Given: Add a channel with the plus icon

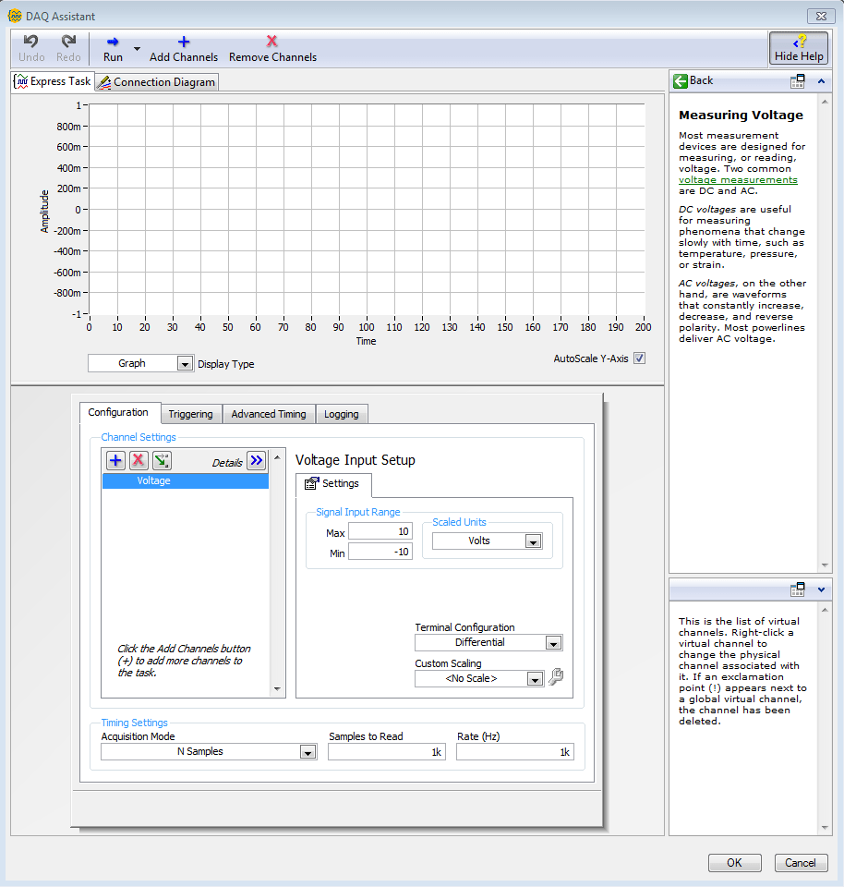Looking at the screenshot, I should tap(115, 460).
